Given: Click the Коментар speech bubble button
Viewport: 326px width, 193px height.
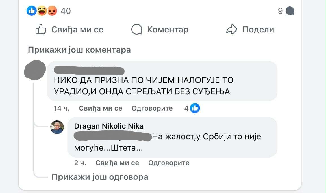Looking at the screenshot, I should (160, 30).
